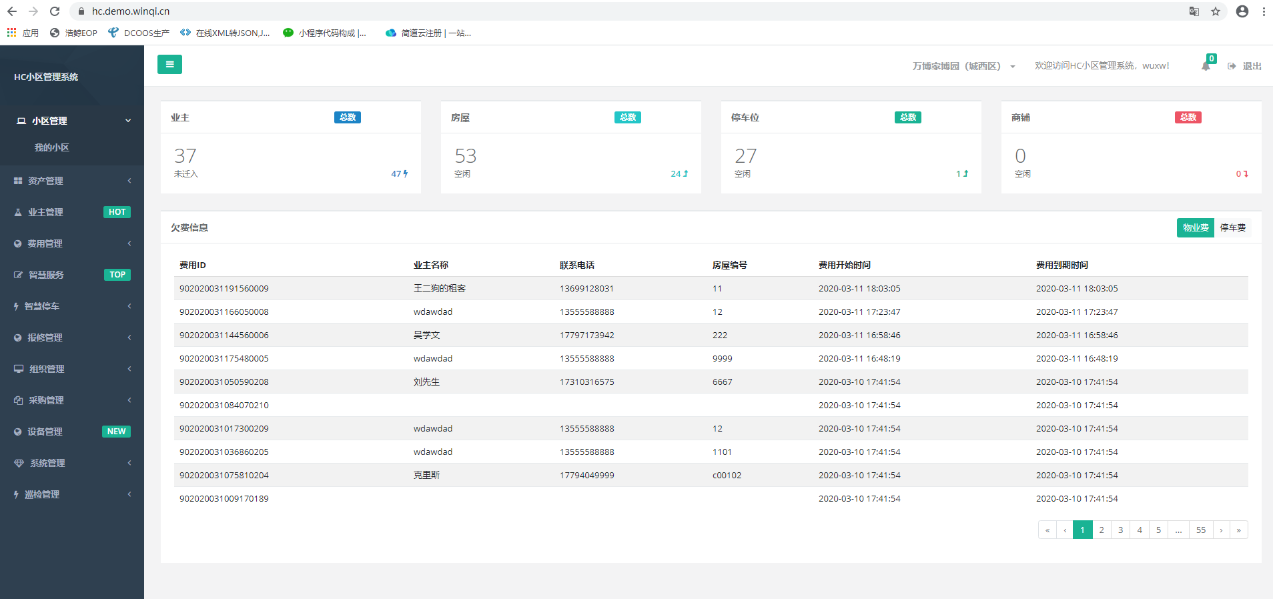This screenshot has height=599, width=1273.
Task: Open the browser profile account icon
Action: [1242, 11]
